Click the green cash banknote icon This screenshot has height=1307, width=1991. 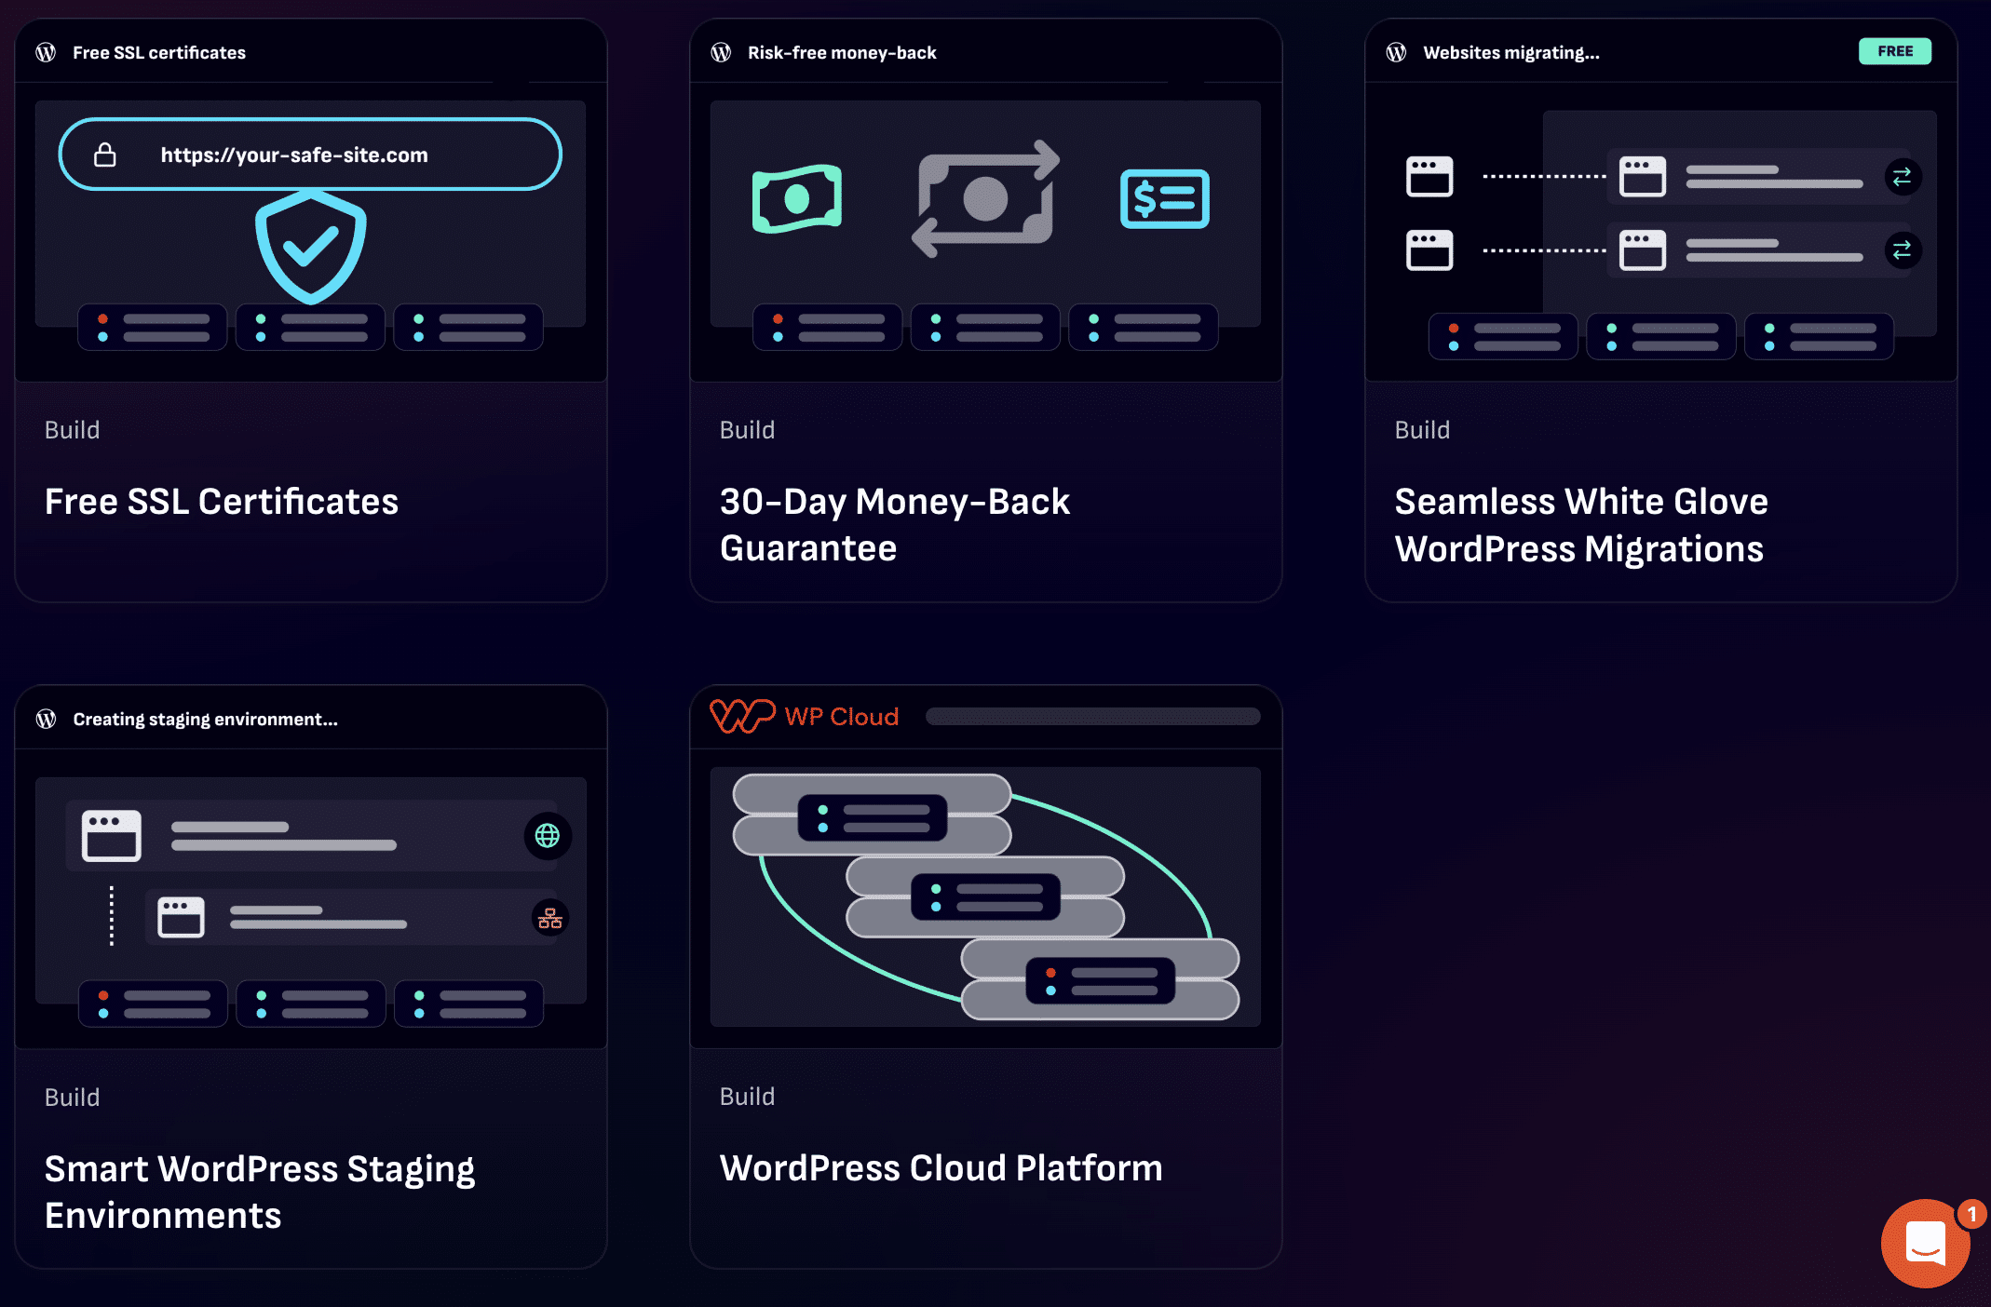[x=797, y=198]
